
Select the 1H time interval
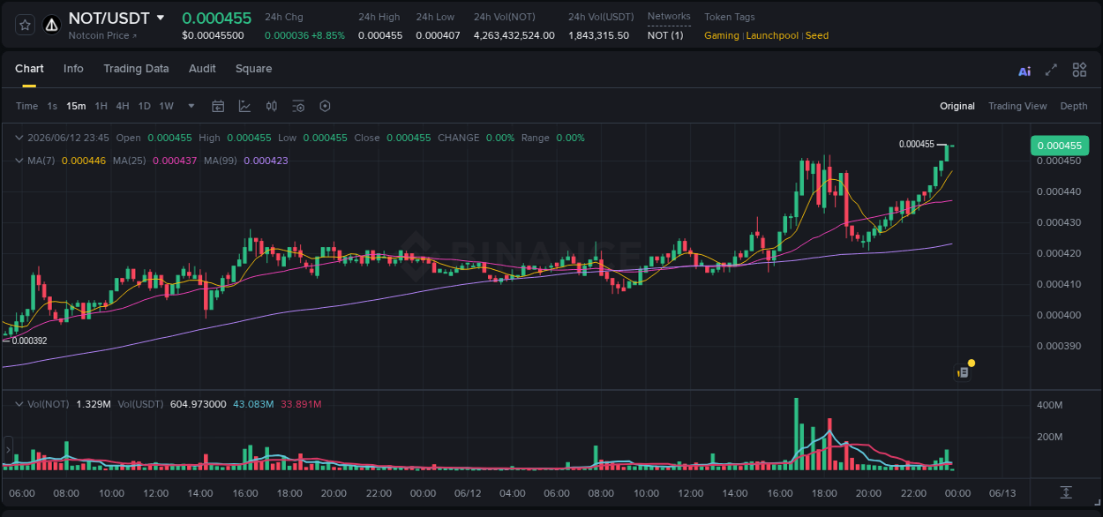click(x=101, y=106)
